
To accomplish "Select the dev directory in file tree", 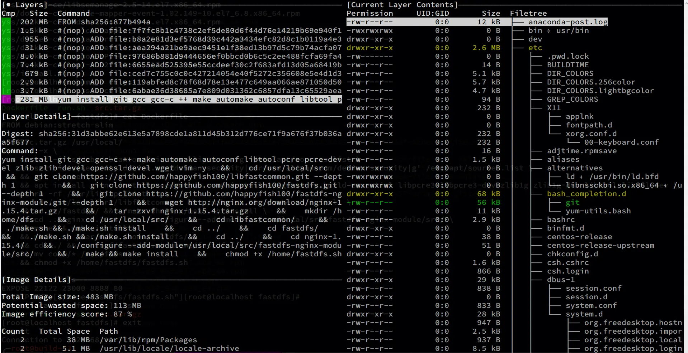I will point(535,39).
